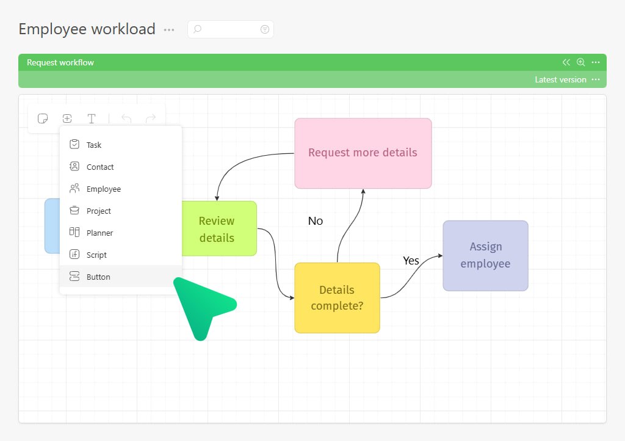Image resolution: width=625 pixels, height=441 pixels.
Task: Click the Contact icon in menu
Action: click(x=74, y=166)
